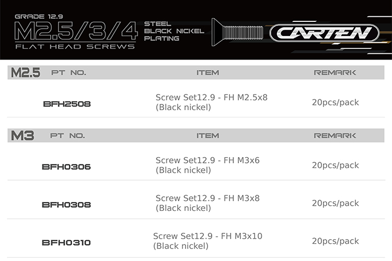Click the CARTEN logo
392x261 pixels.
pos(324,33)
